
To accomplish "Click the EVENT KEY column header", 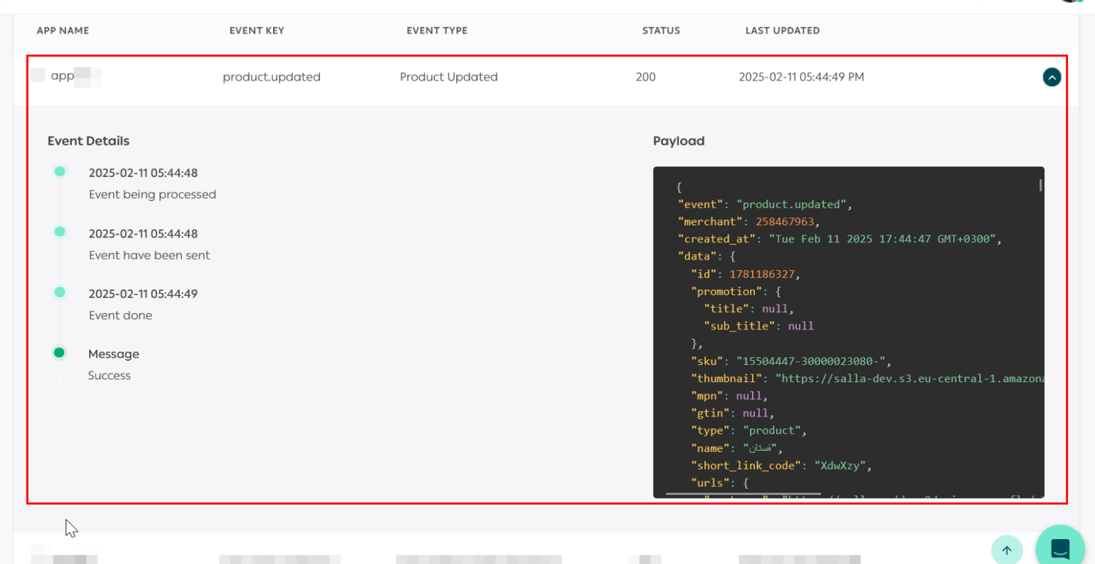I will pyautogui.click(x=257, y=31).
